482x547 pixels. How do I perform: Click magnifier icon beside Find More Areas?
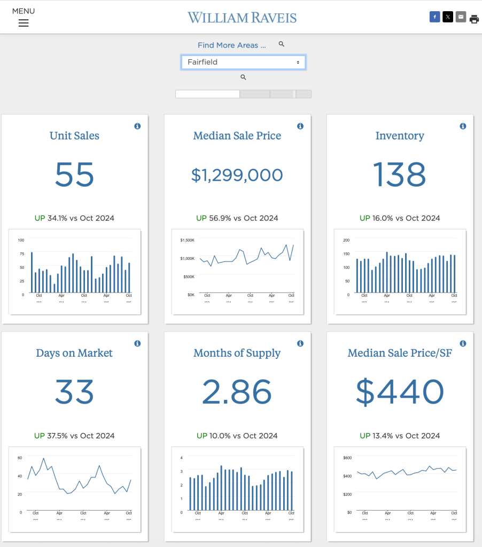tap(282, 44)
